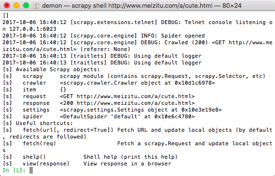This screenshot has height=176, width=275.
Task: Click the '127.0.0.1:6023' telnet address text
Action: click(x=33, y=29)
